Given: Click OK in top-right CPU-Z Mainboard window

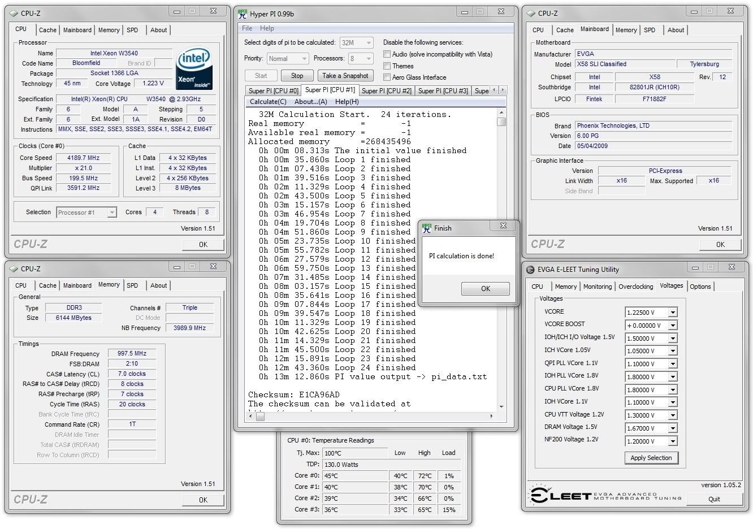Looking at the screenshot, I should (x=720, y=245).
